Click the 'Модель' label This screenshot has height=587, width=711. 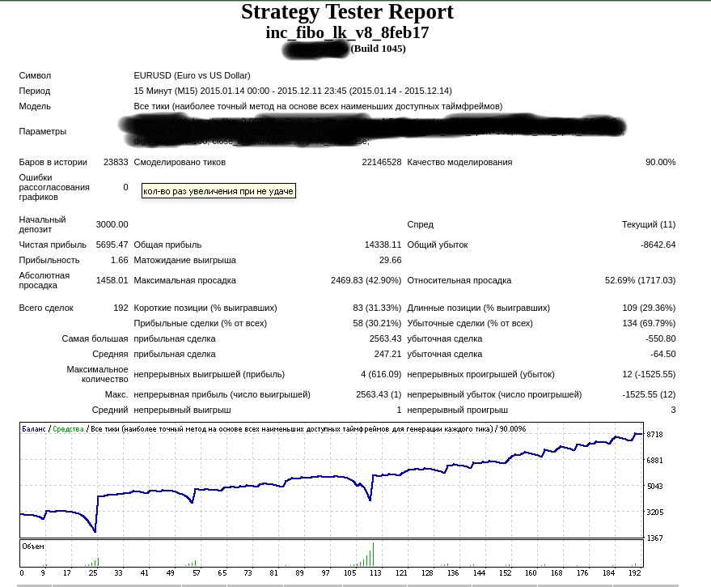click(35, 106)
